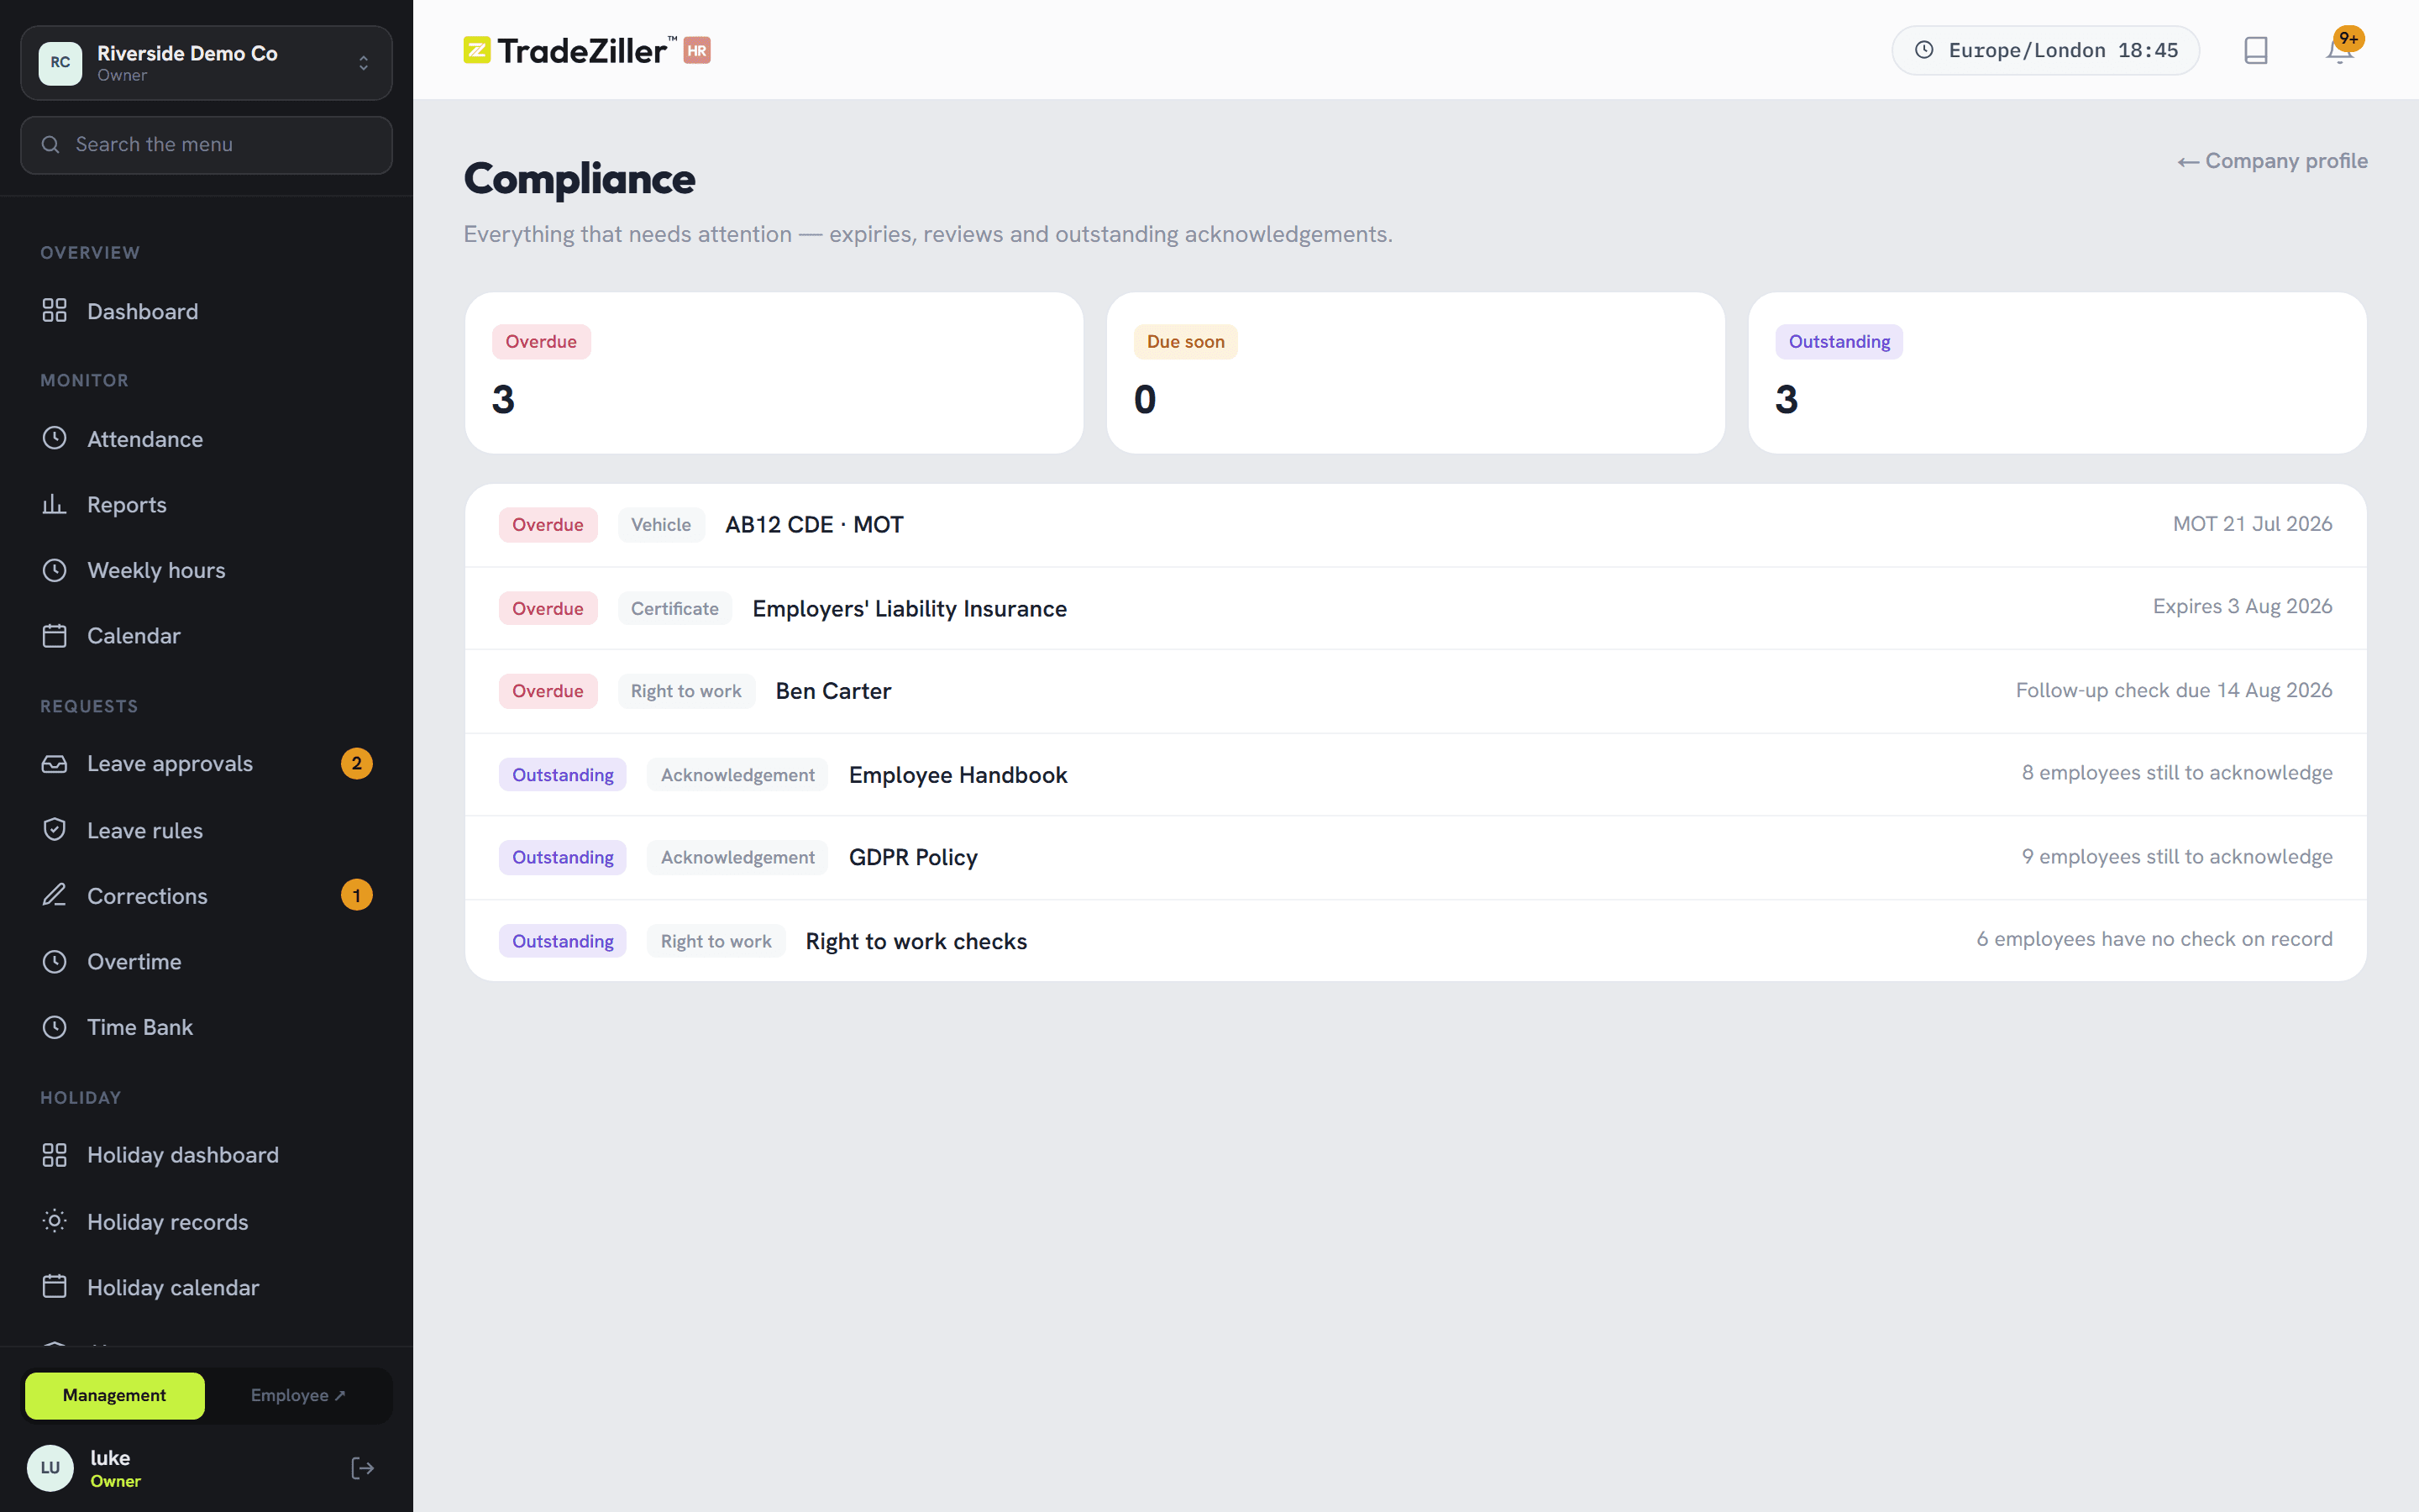The height and width of the screenshot is (1512, 2419).
Task: Click the Holiday dashboard grid icon
Action: pos(55,1155)
